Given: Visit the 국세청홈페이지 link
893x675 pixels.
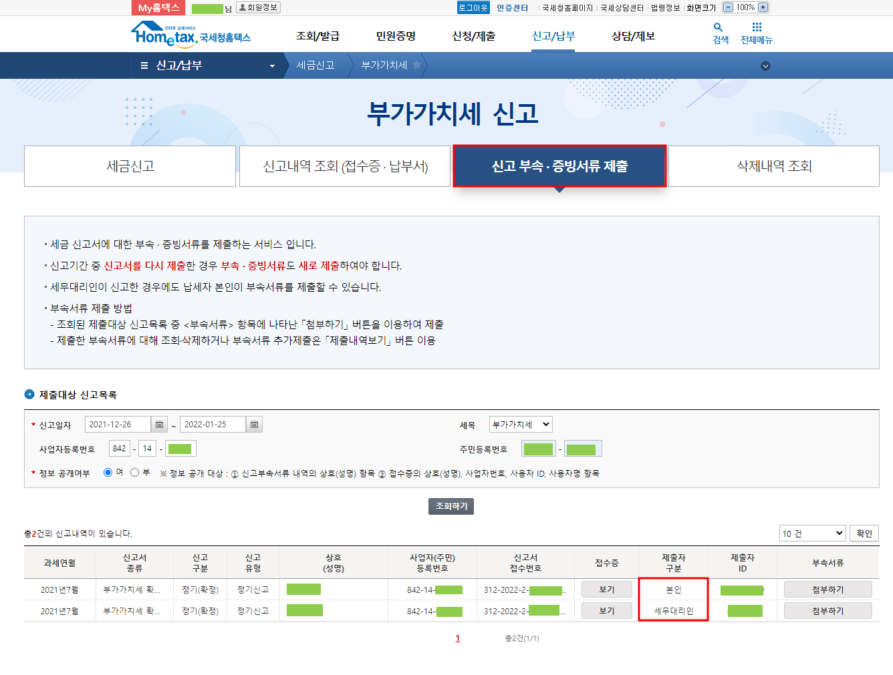Looking at the screenshot, I should tap(567, 8).
